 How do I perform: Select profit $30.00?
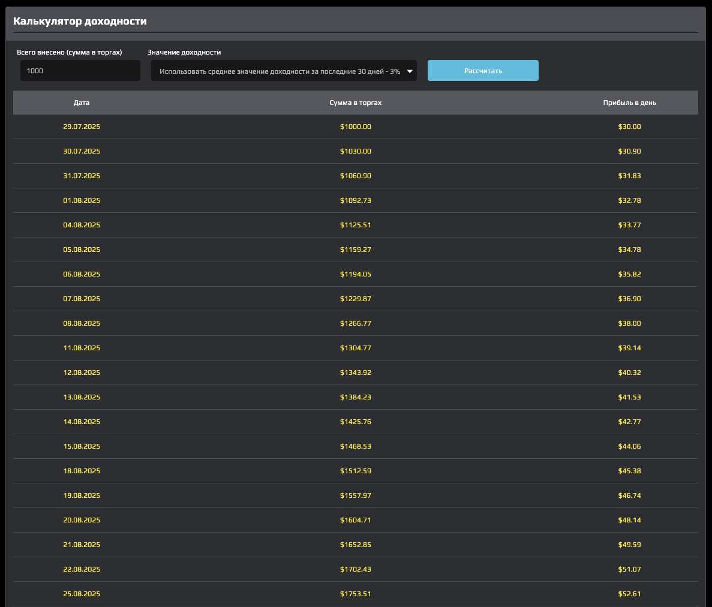click(x=629, y=127)
